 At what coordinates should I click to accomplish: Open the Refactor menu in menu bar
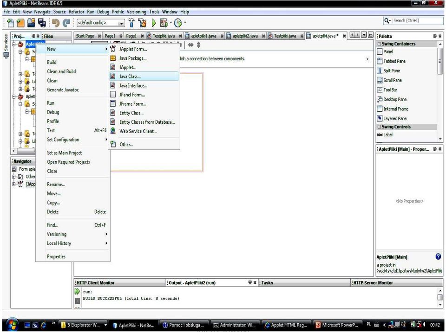(76, 12)
